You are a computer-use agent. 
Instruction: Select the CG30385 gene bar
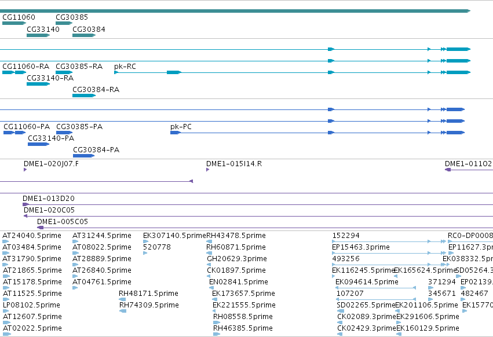[64, 23]
